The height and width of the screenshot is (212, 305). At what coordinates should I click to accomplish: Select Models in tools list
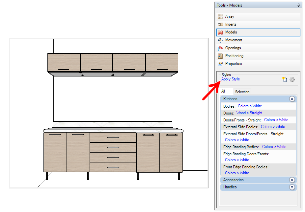pyautogui.click(x=258, y=32)
